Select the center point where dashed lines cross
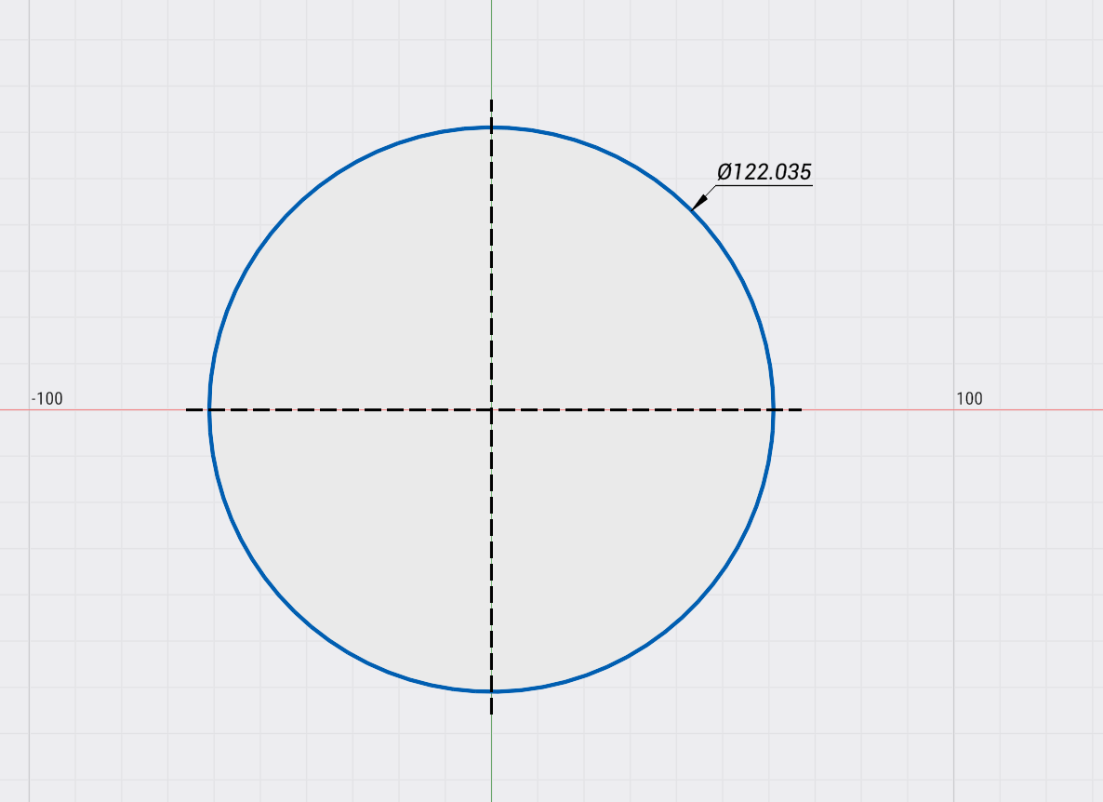The height and width of the screenshot is (802, 1103). (491, 409)
